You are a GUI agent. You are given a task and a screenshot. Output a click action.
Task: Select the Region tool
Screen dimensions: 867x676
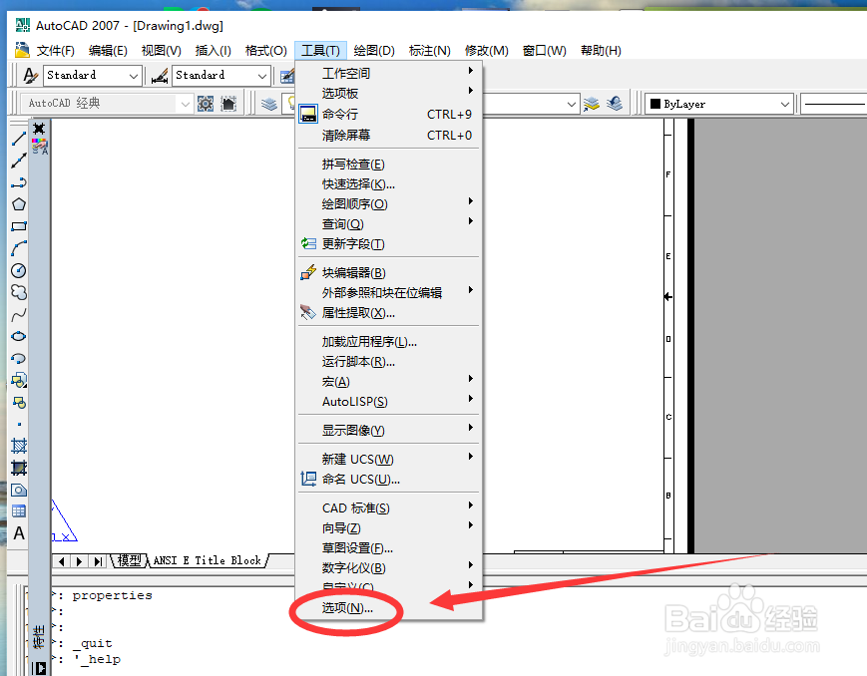[x=19, y=490]
